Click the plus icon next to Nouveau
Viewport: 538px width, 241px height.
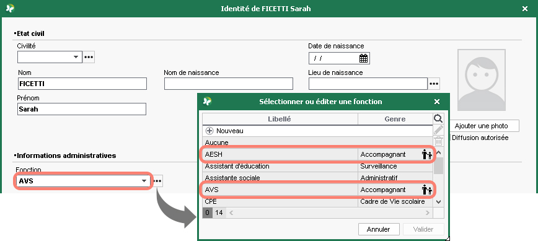tap(209, 131)
